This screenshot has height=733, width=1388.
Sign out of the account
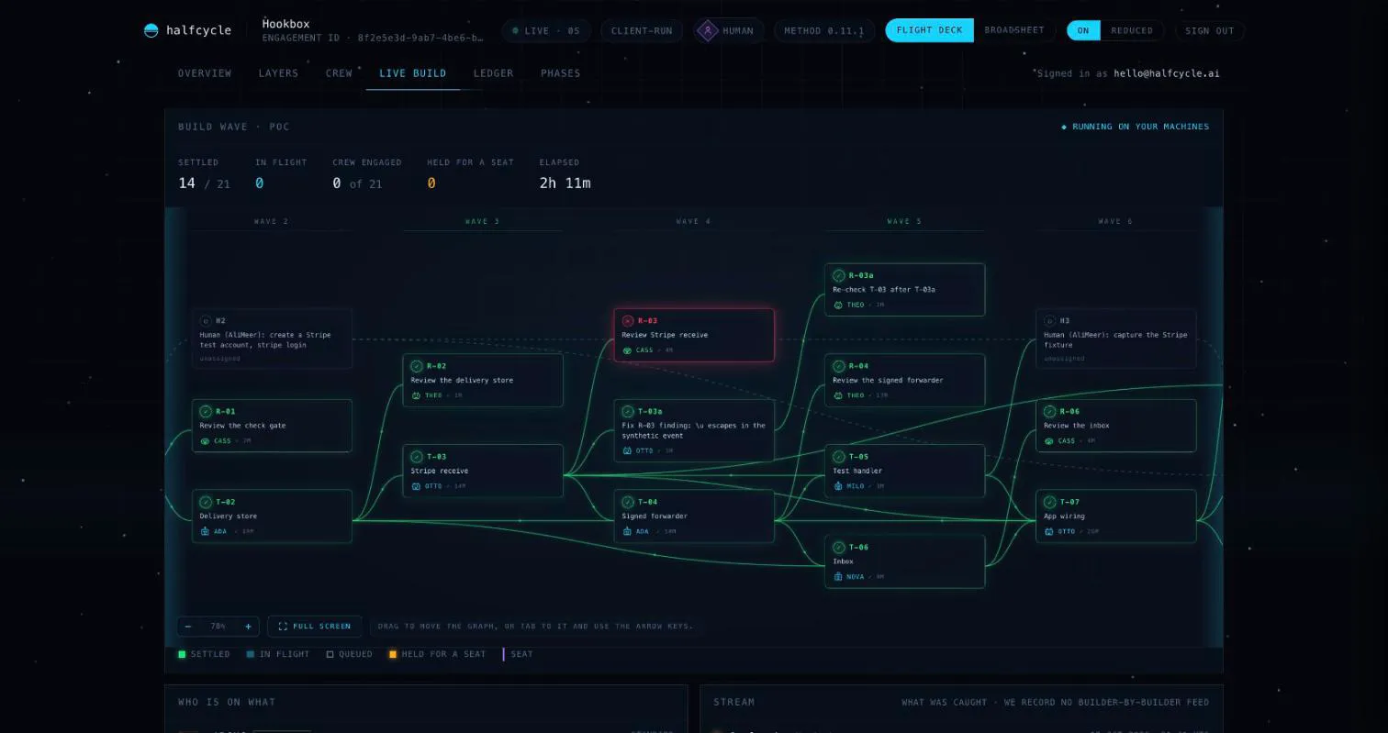point(1210,30)
